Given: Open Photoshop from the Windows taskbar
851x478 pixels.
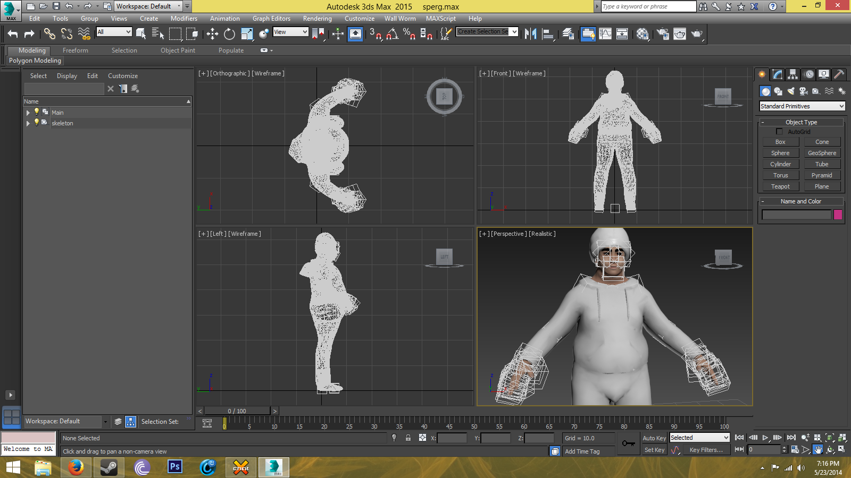Looking at the screenshot, I should tap(175, 467).
